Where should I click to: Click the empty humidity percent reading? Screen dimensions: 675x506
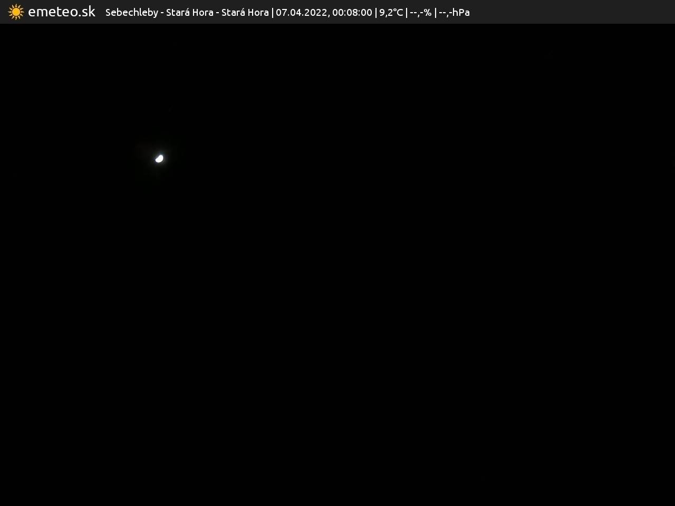(x=420, y=12)
